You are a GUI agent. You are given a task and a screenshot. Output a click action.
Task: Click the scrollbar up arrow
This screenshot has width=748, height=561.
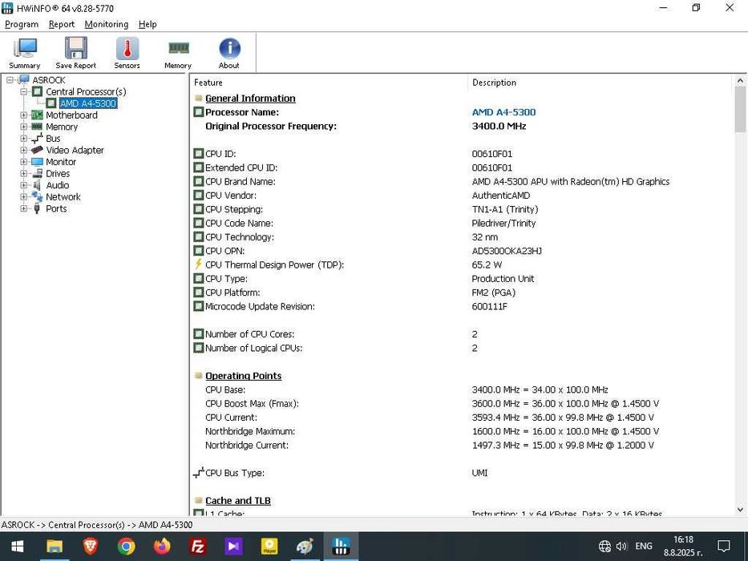pyautogui.click(x=740, y=81)
